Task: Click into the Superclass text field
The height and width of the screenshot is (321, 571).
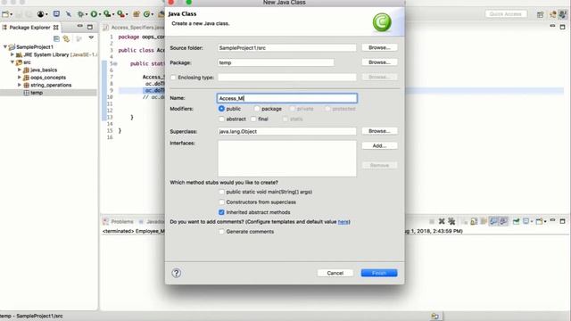Action: (287, 131)
